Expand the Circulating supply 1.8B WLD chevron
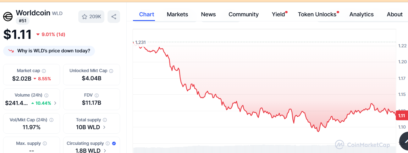The width and height of the screenshot is (408, 153). (x=105, y=151)
